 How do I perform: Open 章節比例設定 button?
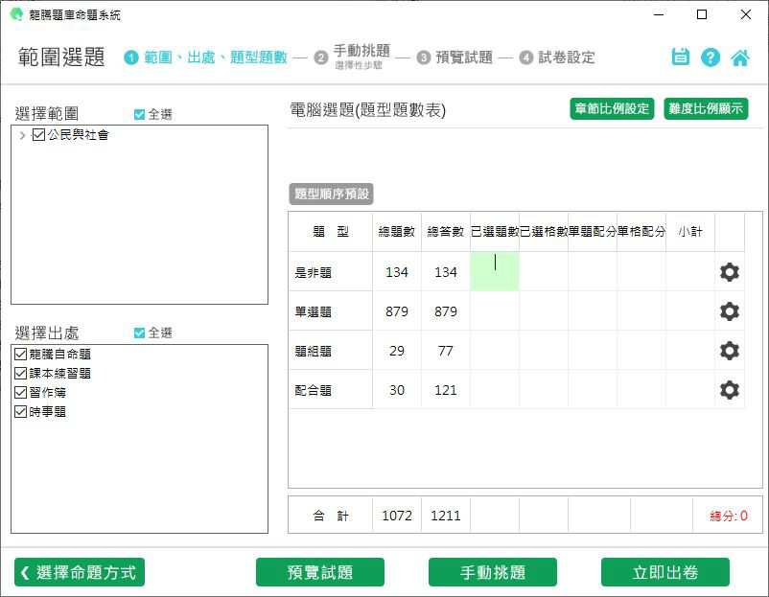612,108
